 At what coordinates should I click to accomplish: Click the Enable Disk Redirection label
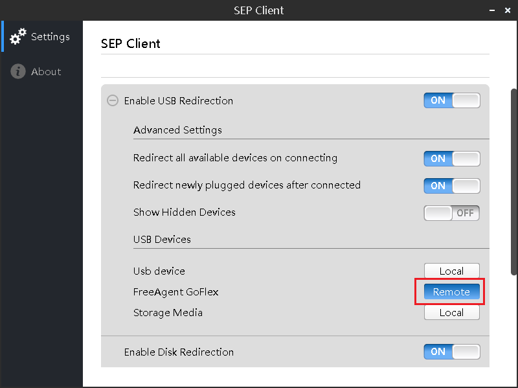coord(179,352)
